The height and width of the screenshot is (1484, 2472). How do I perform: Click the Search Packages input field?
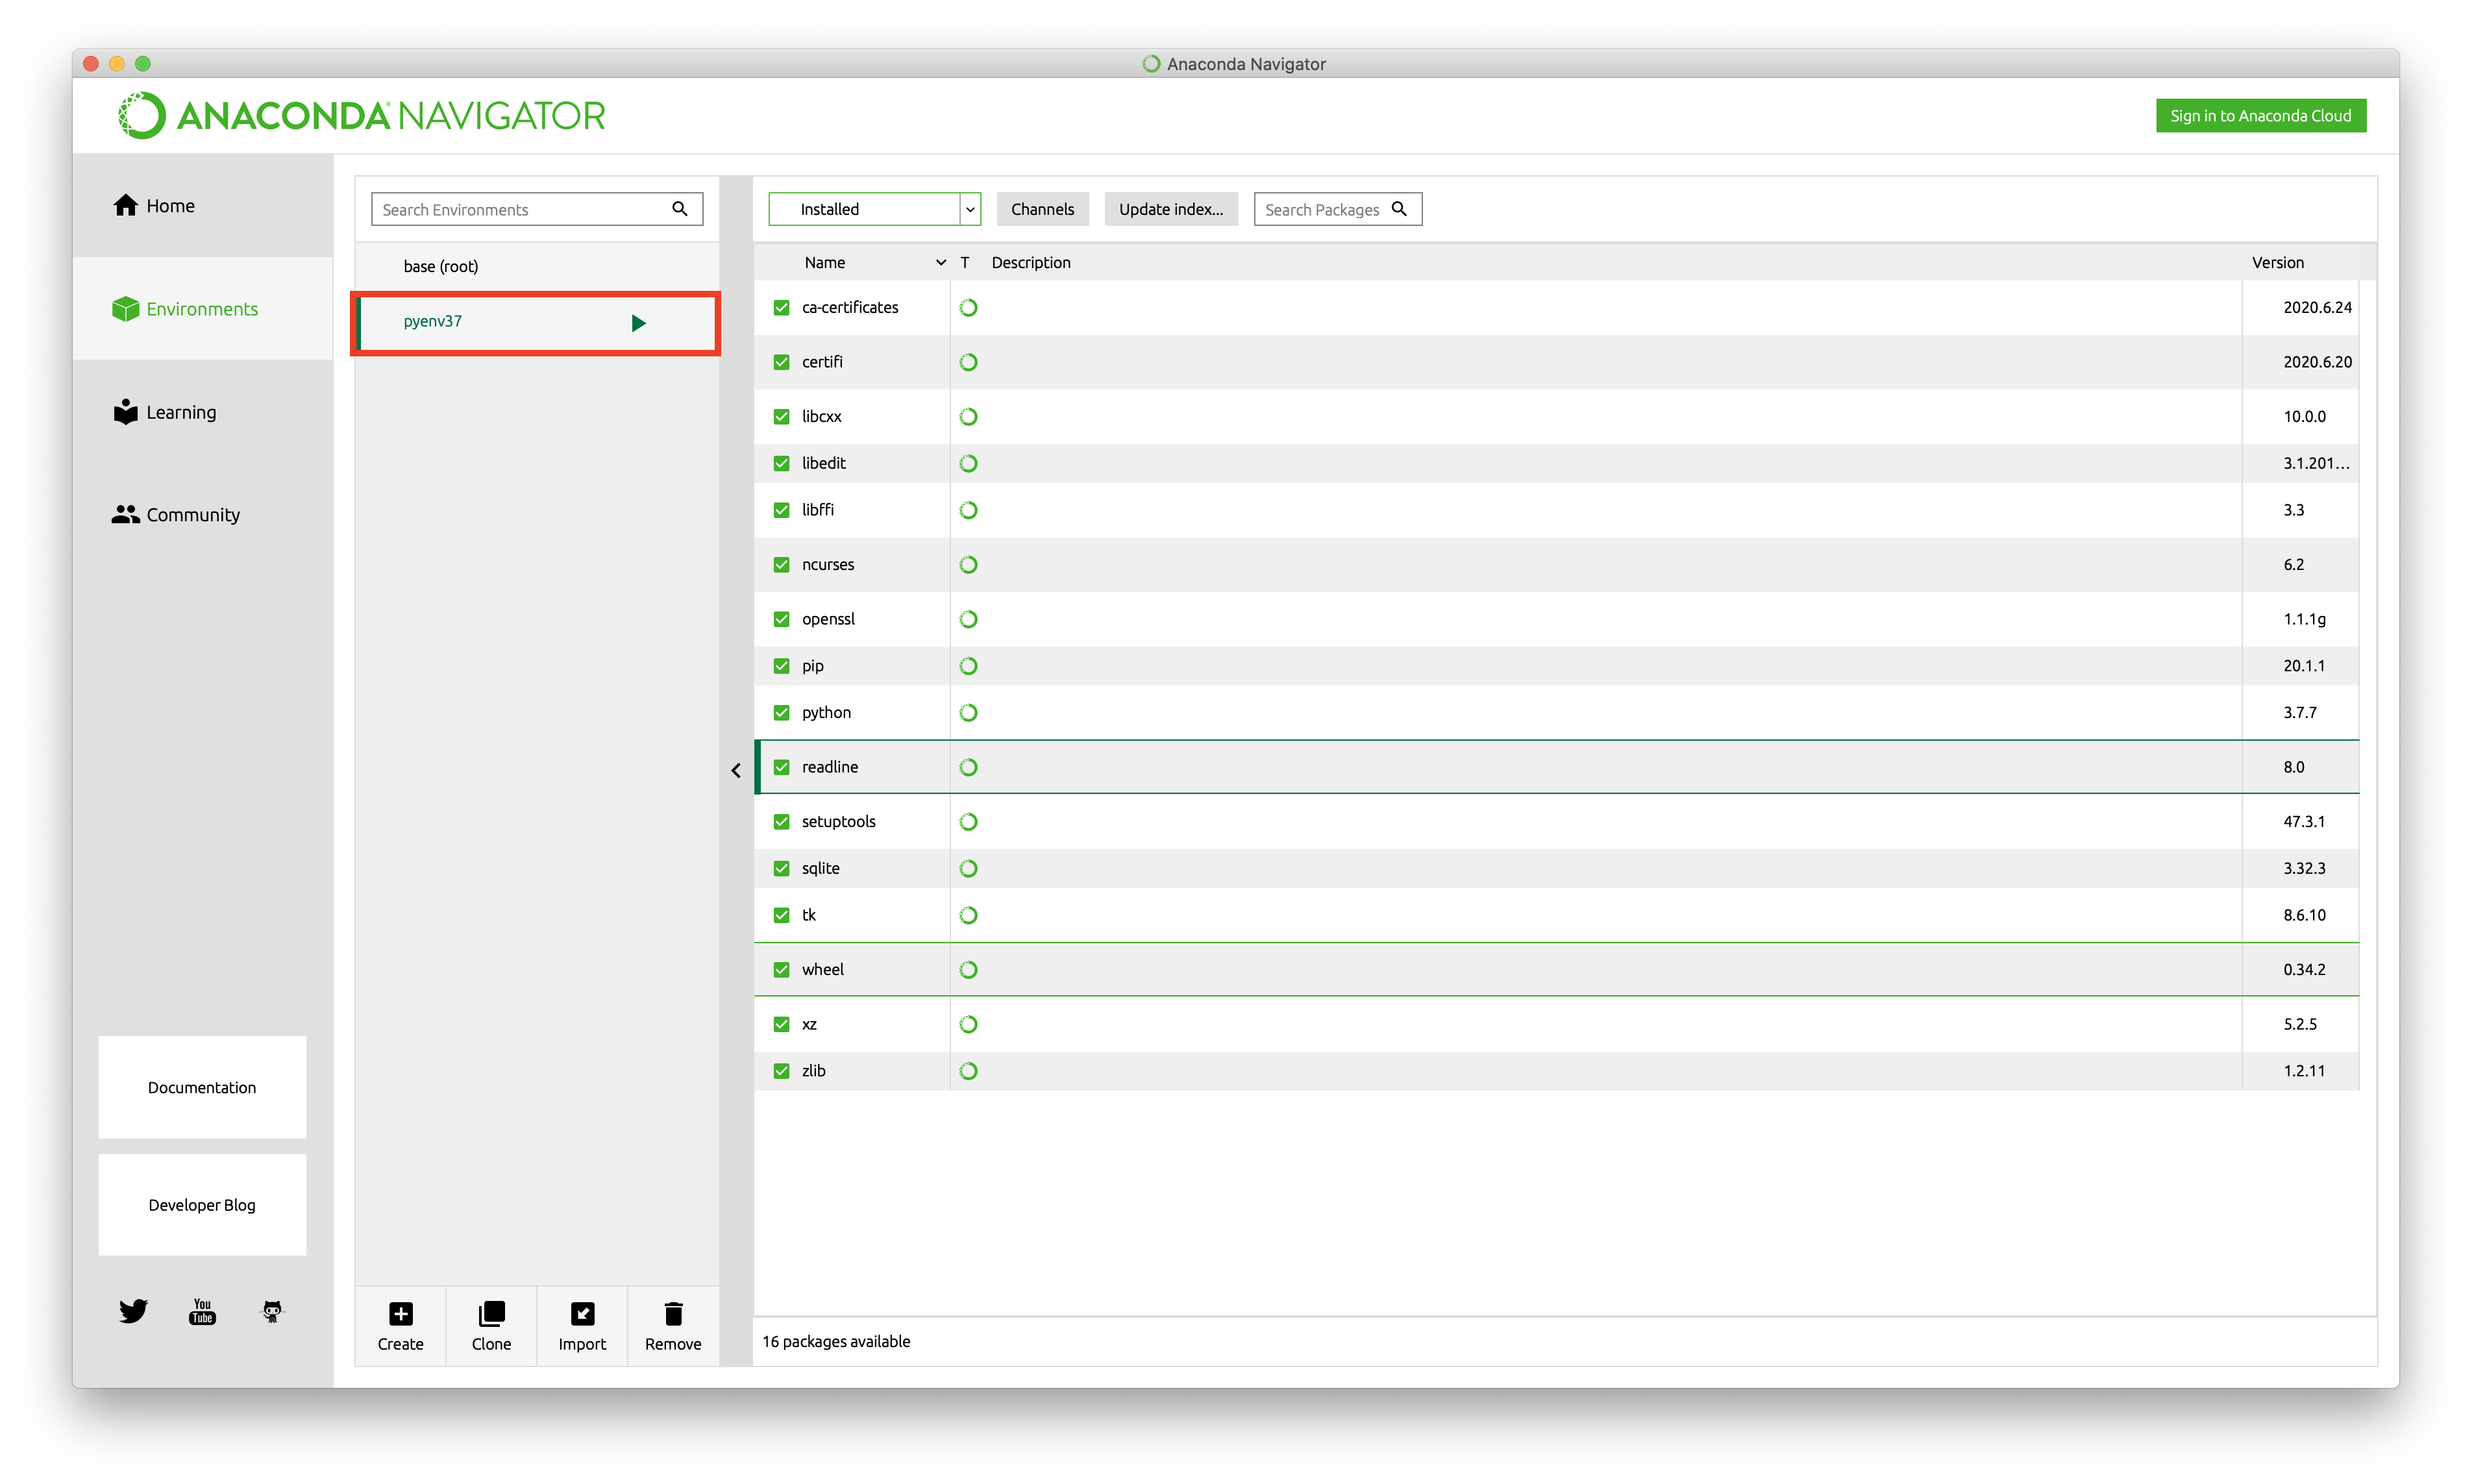1337,209
